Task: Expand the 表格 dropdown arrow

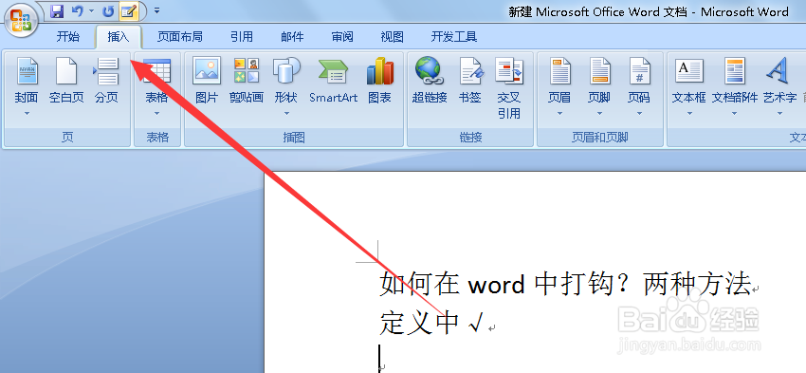Action: pos(156,113)
